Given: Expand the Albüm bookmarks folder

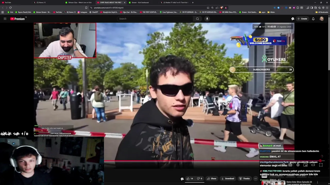Looking at the screenshot, I should pyautogui.click(x=271, y=12).
